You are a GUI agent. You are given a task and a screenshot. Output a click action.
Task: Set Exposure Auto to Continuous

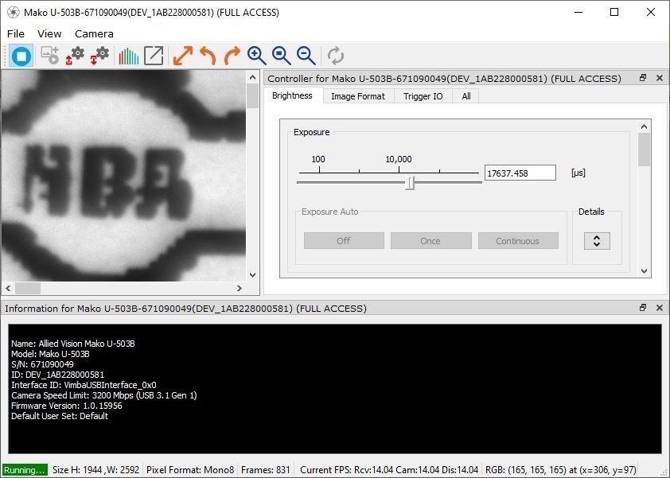point(517,241)
